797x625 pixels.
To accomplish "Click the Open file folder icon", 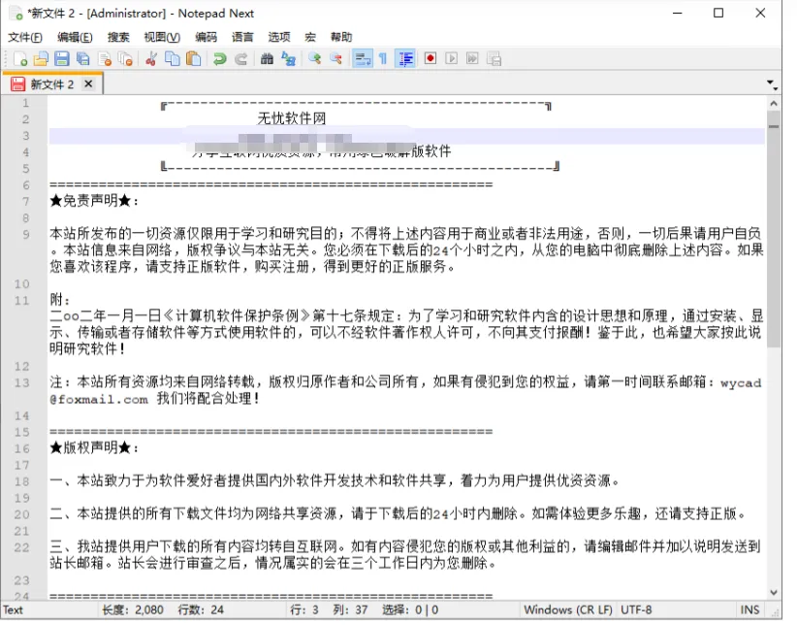I will pyautogui.click(x=41, y=59).
